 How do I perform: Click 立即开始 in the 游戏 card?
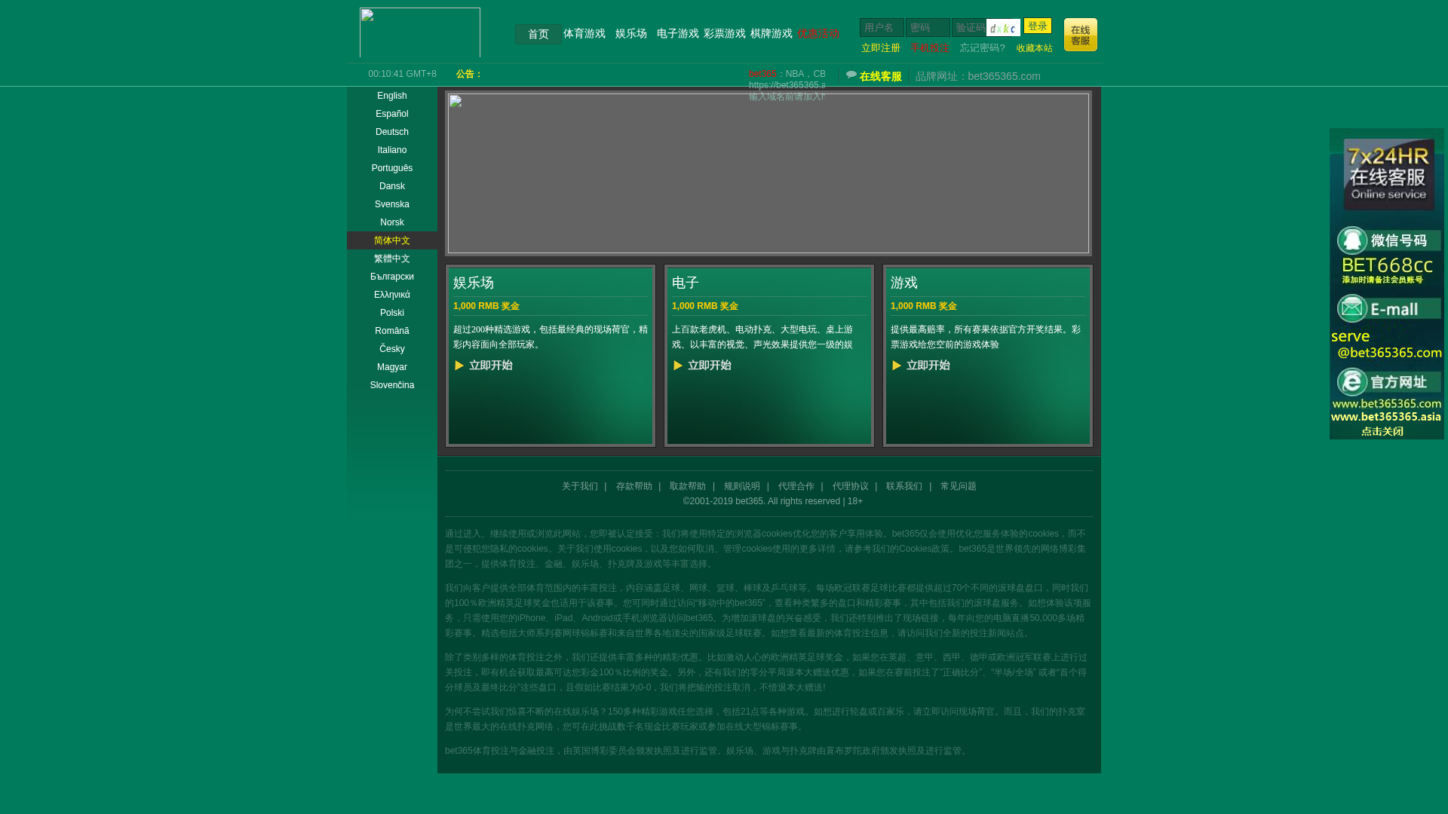point(921,366)
